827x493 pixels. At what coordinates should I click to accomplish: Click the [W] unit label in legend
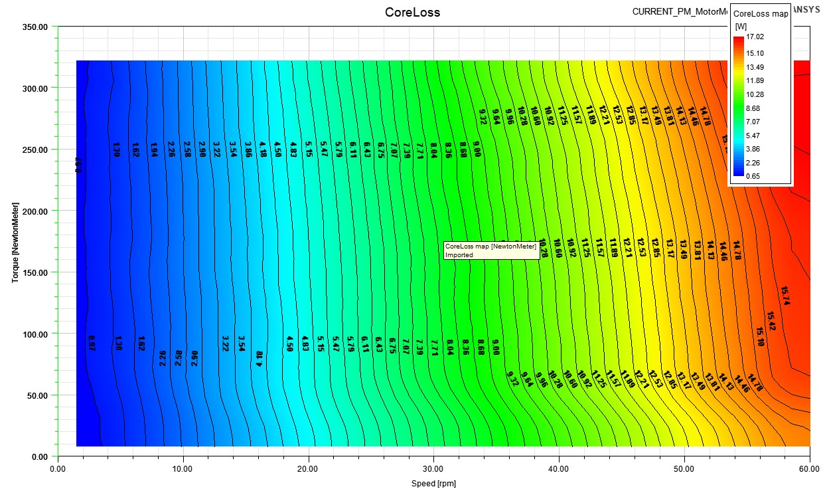pos(740,26)
